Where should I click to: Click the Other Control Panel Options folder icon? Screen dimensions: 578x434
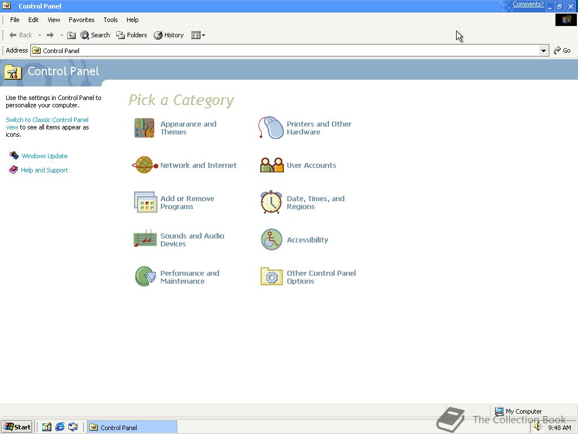click(272, 276)
